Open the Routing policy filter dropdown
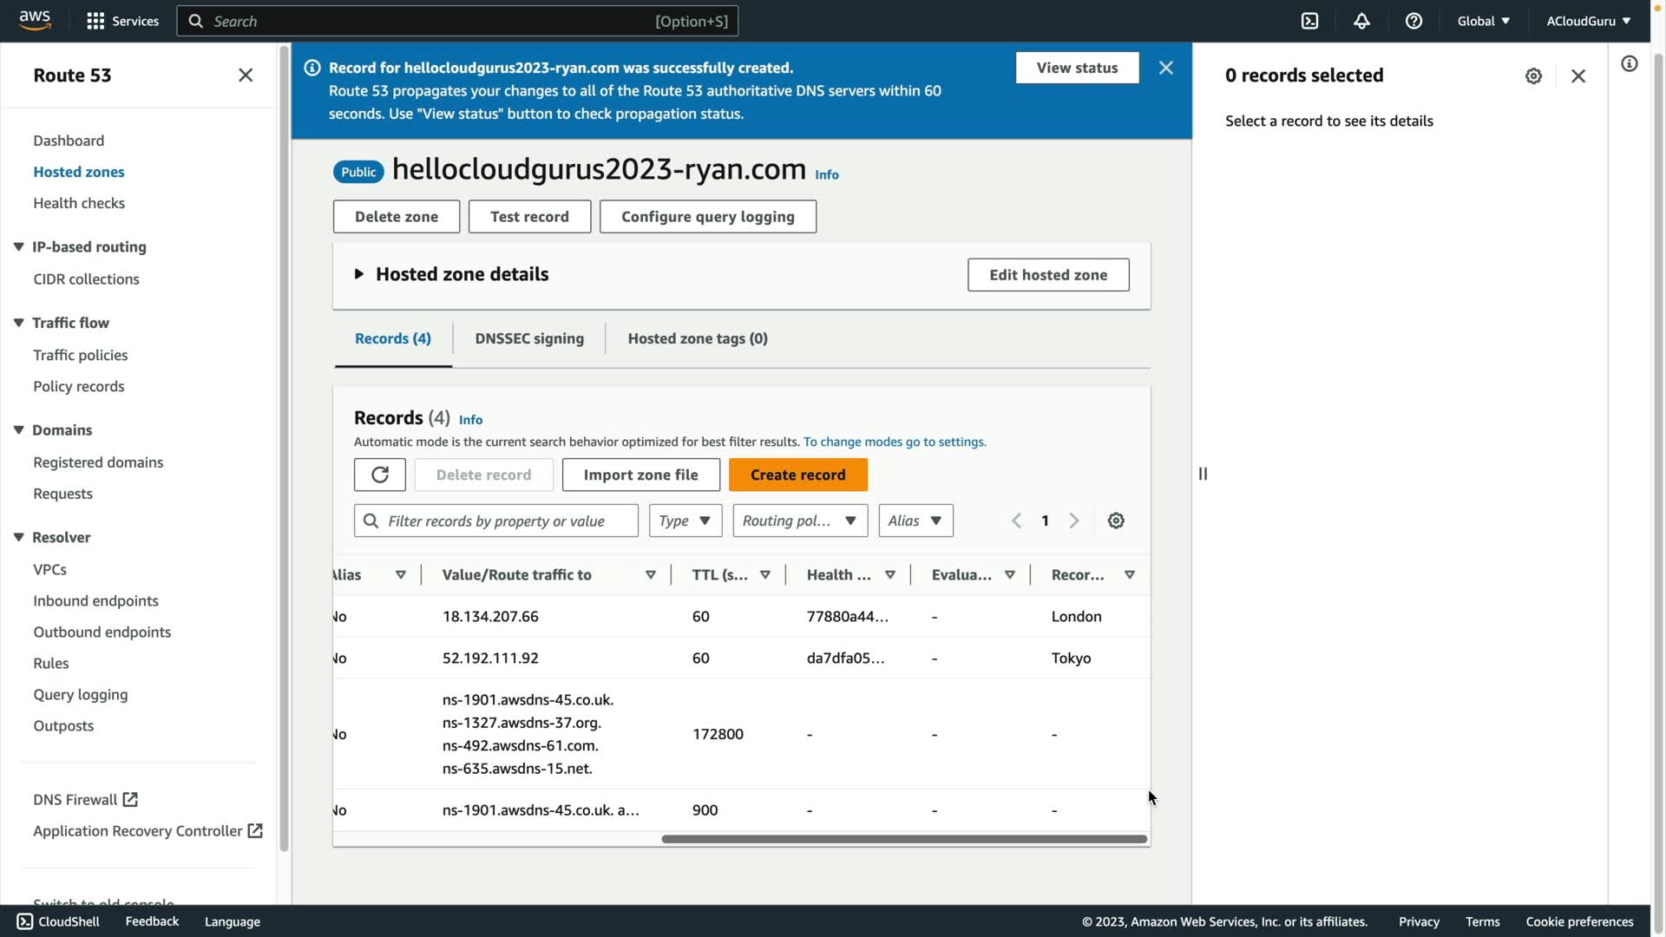The width and height of the screenshot is (1666, 937). click(x=799, y=521)
